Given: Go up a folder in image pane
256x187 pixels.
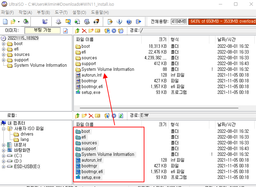Looking at the screenshot, I should (77, 30).
